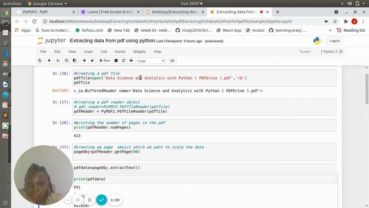This screenshot has width=369, height=208.
Task: Click the Logout button
Action: (x=334, y=41)
